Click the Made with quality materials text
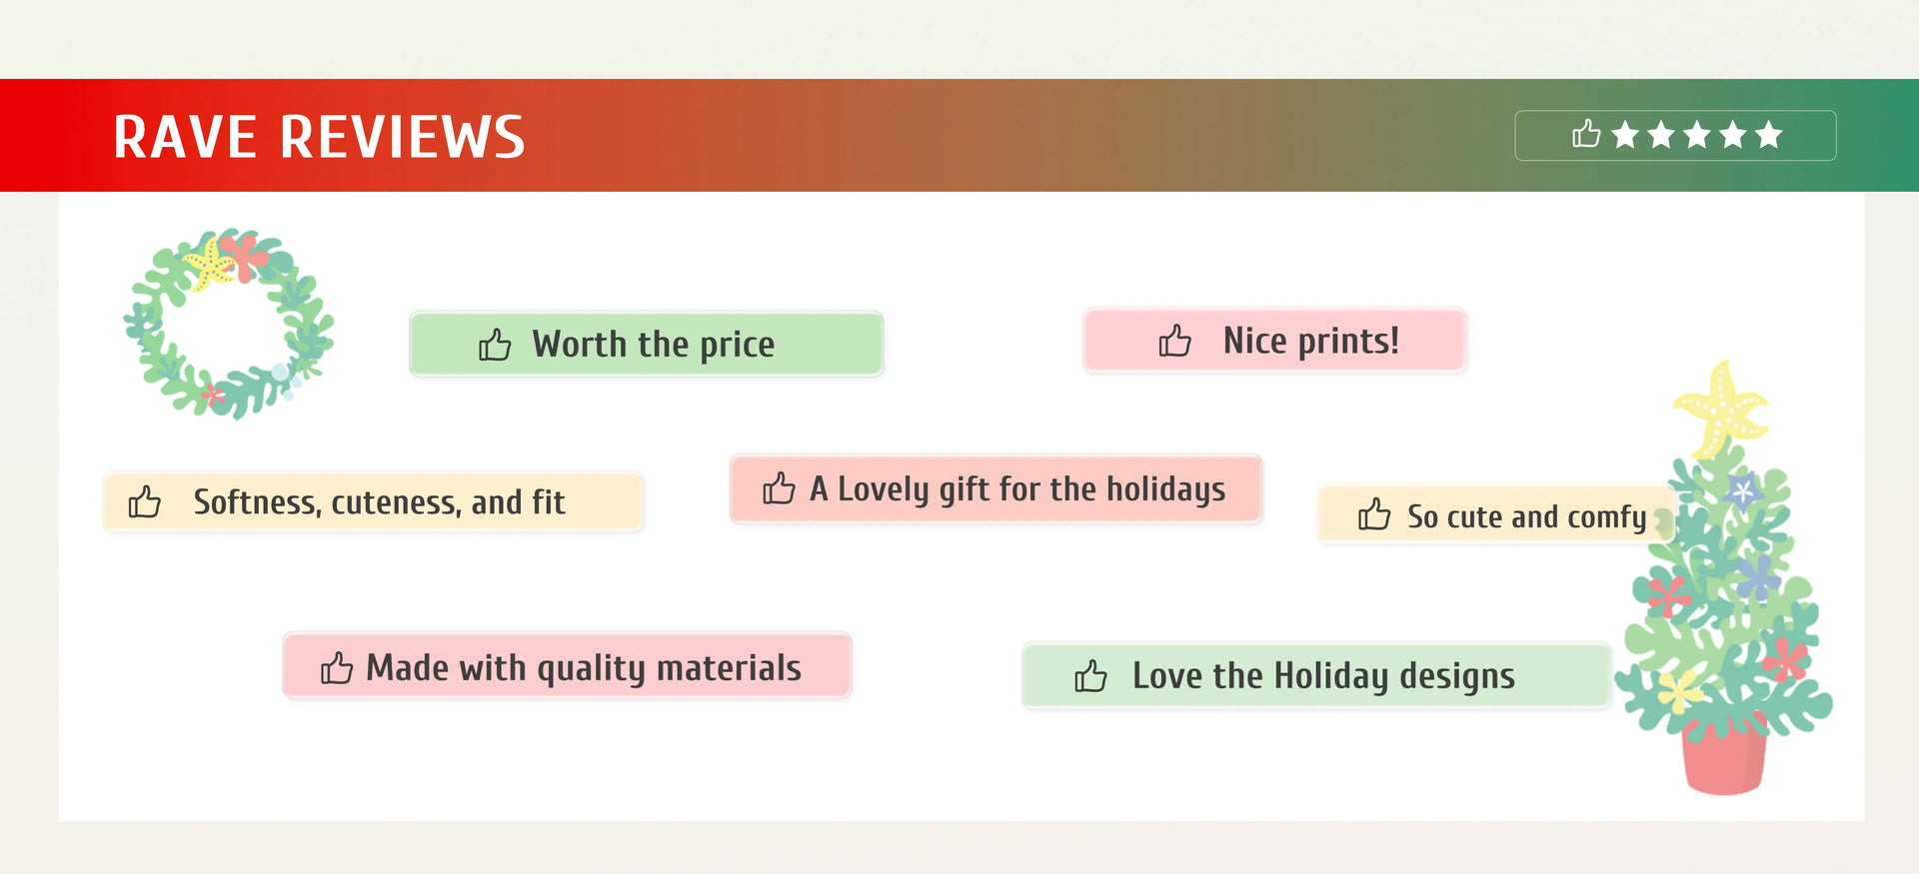The width and height of the screenshot is (1919, 874). (x=584, y=667)
